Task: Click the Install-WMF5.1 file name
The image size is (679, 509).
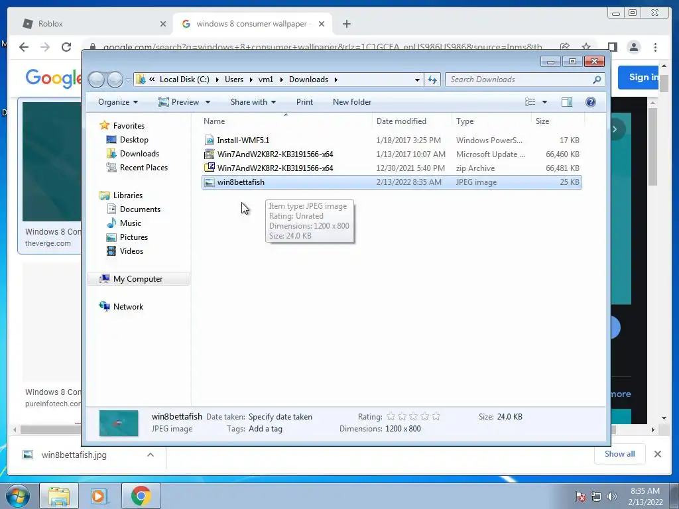Action: [243, 141]
